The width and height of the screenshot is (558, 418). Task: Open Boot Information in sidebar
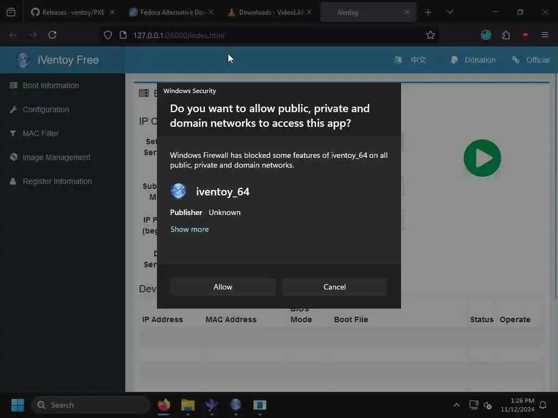click(x=51, y=85)
